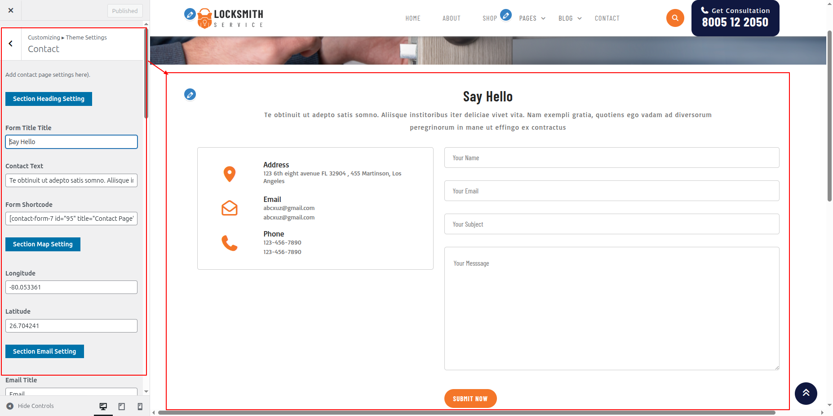Open search with the orange magnifier icon

pyautogui.click(x=675, y=18)
